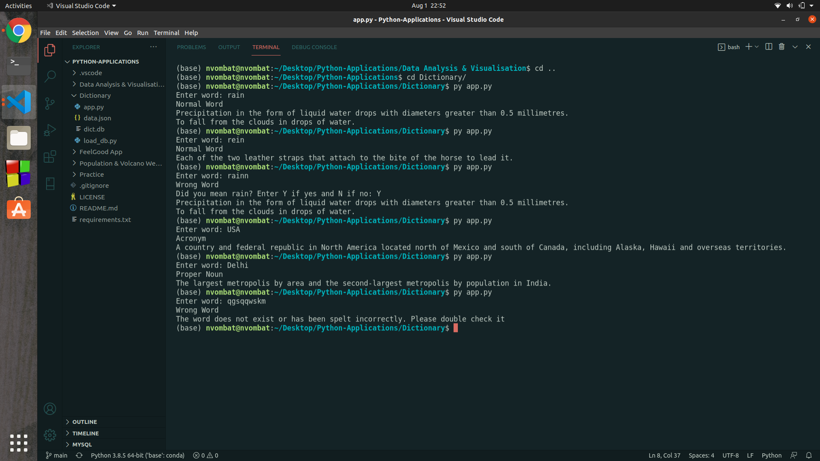Expand the Practice folder
The image size is (820, 461).
(91, 175)
